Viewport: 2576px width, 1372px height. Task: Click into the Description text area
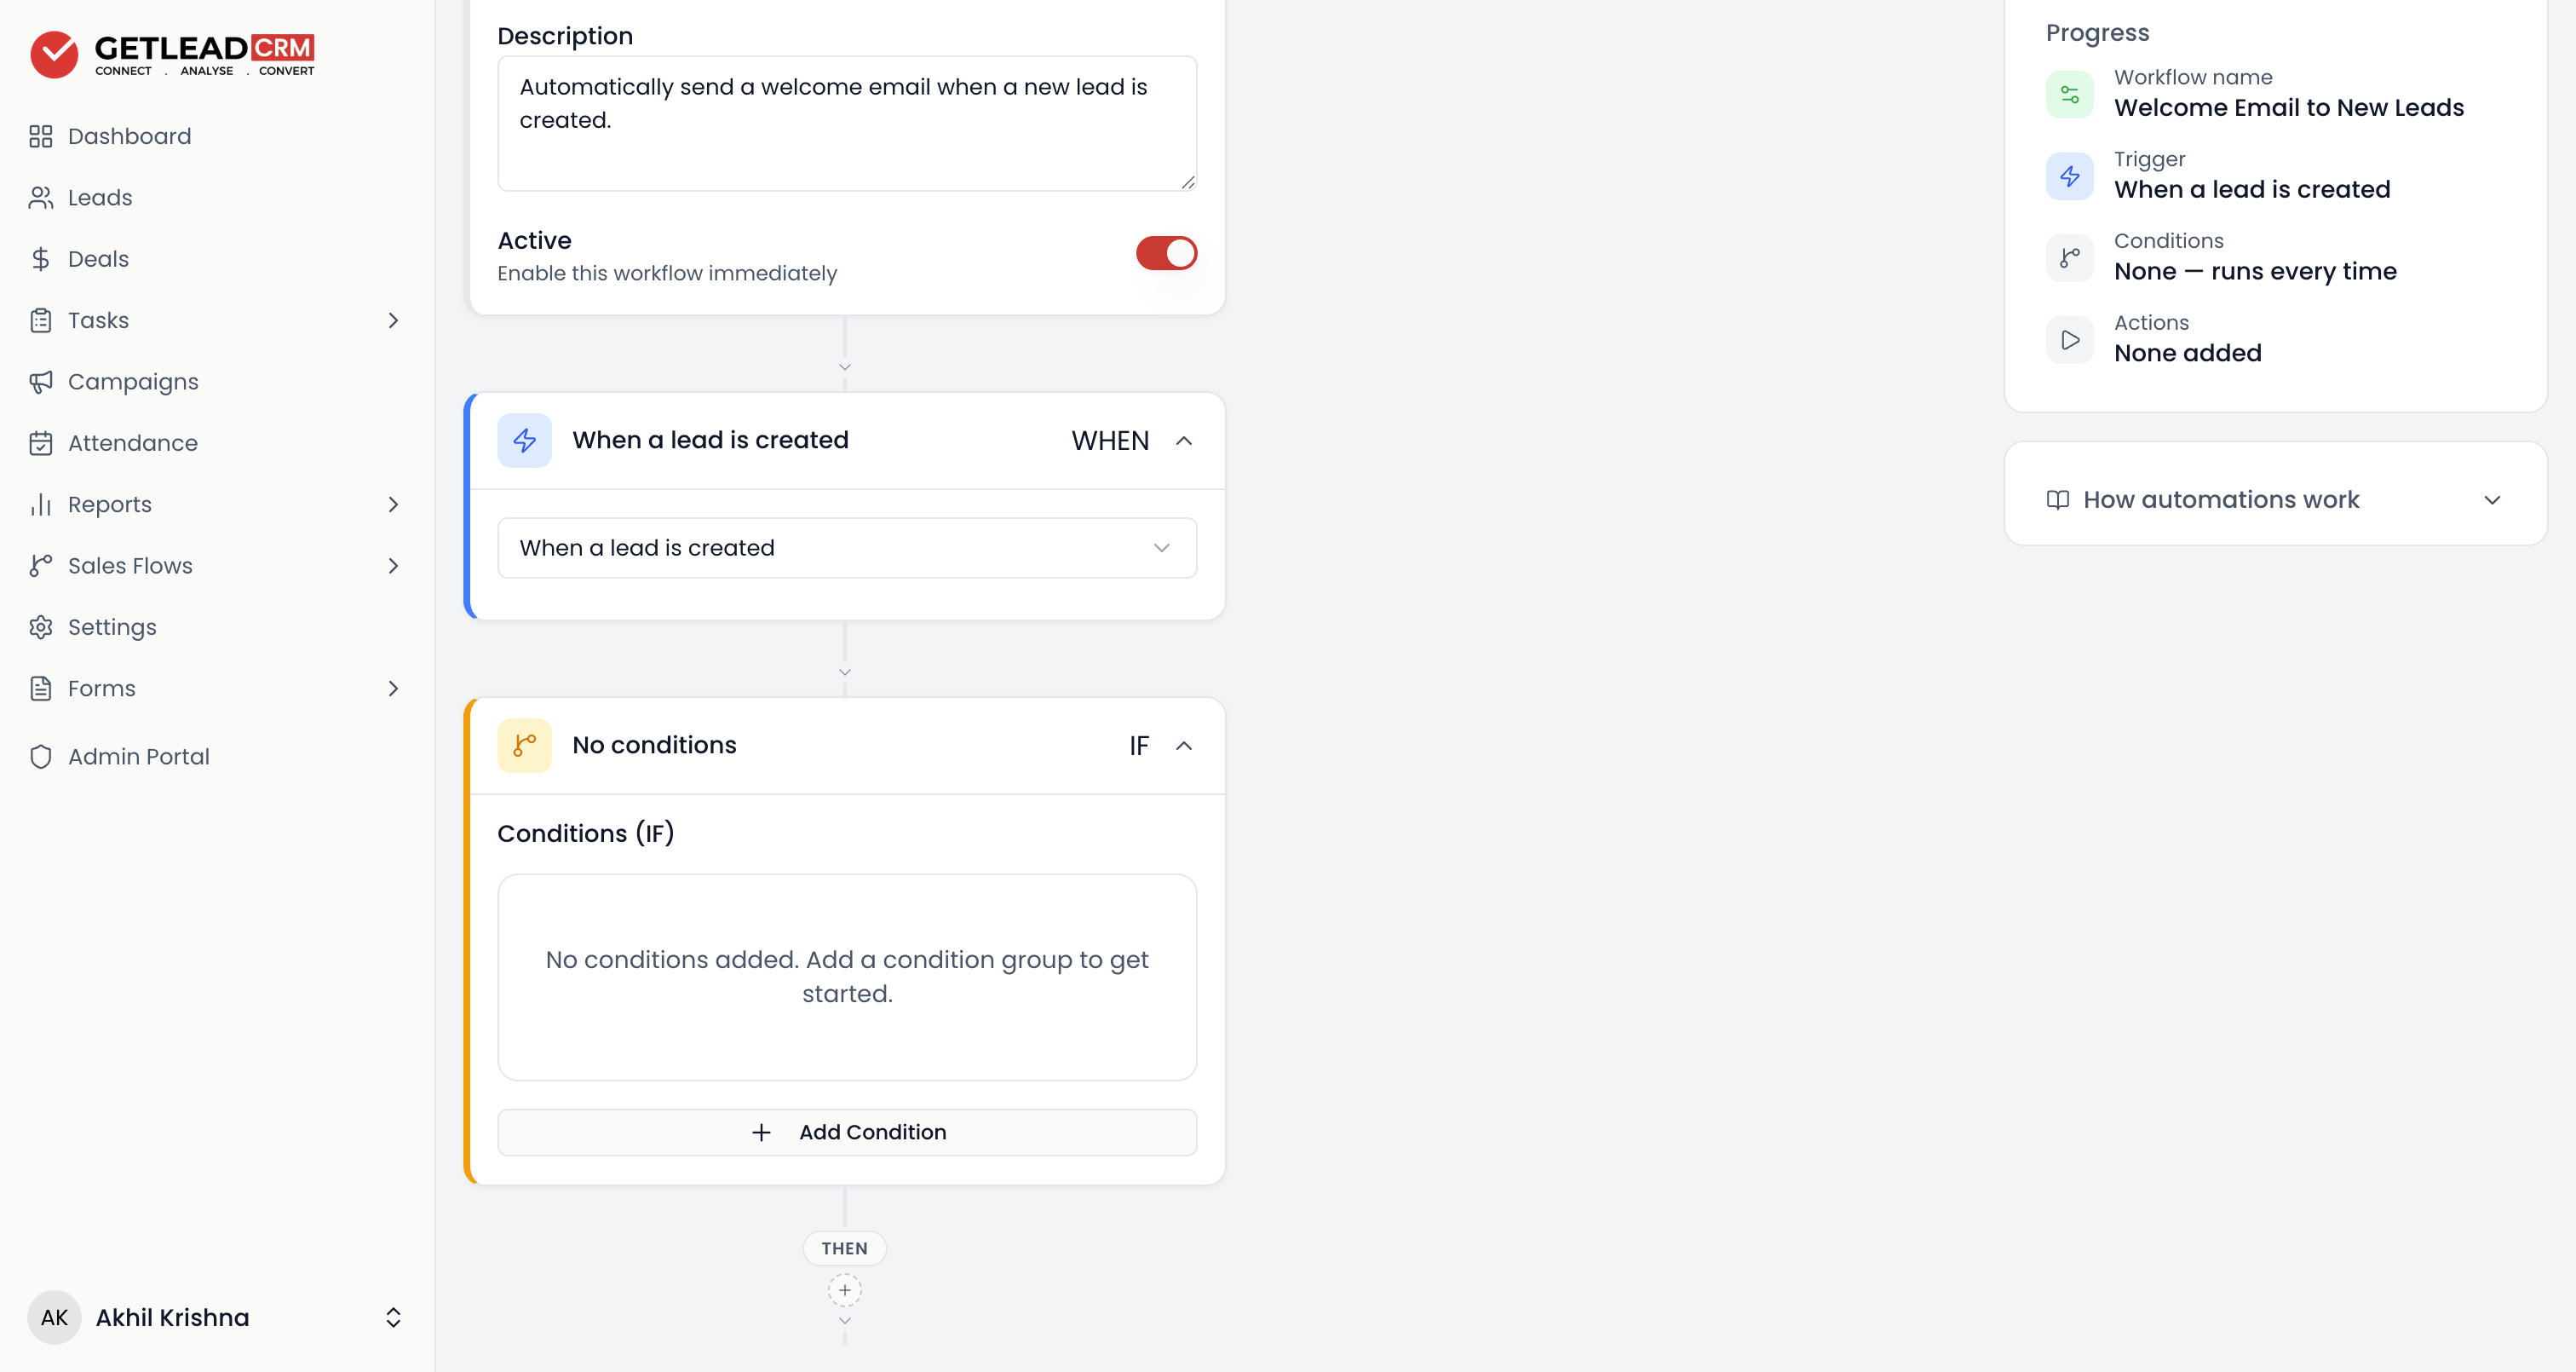coord(847,123)
